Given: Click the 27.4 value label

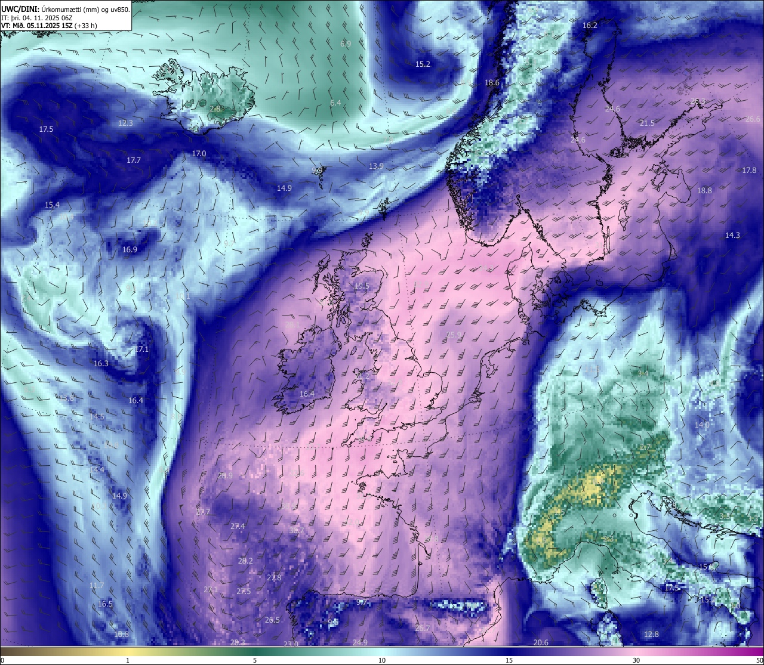Looking at the screenshot, I should [238, 526].
